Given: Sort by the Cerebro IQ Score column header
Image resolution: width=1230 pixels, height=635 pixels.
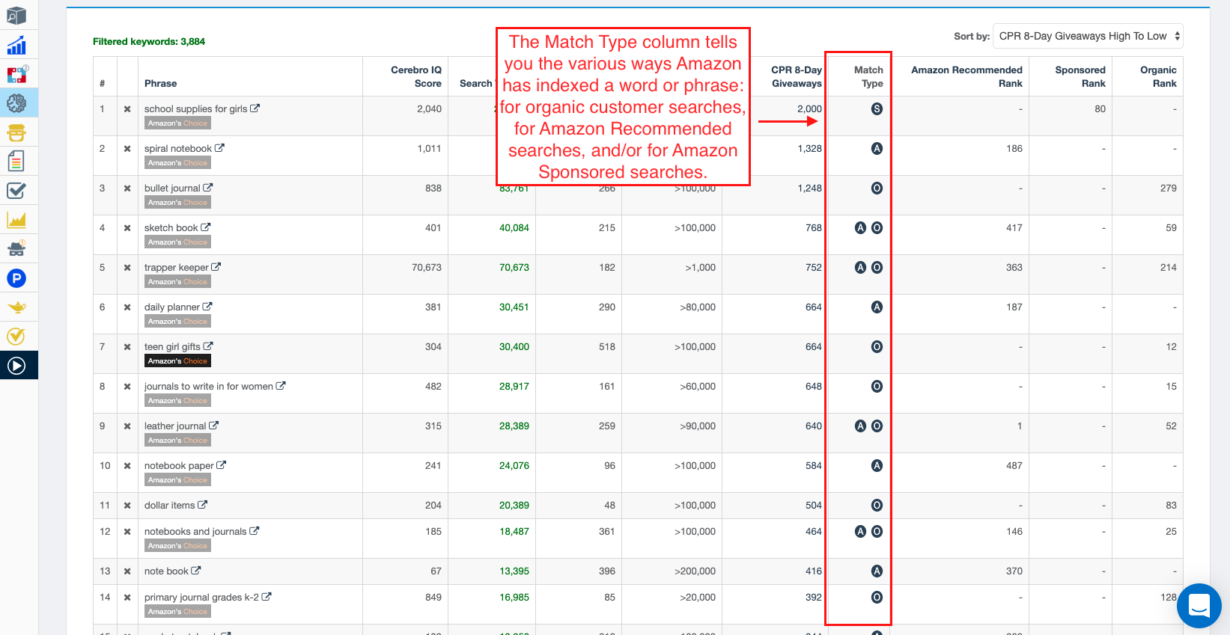Looking at the screenshot, I should tap(416, 76).
